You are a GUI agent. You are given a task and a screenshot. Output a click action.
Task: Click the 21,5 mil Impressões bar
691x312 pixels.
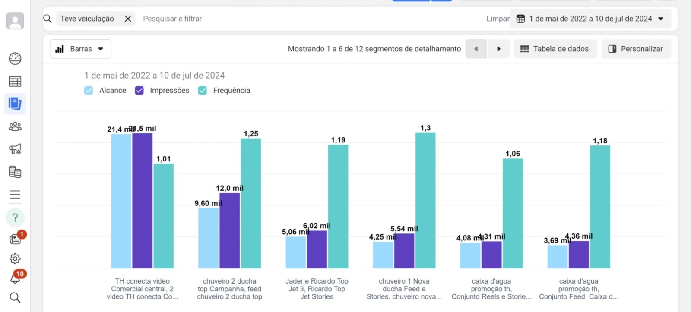[x=142, y=201]
